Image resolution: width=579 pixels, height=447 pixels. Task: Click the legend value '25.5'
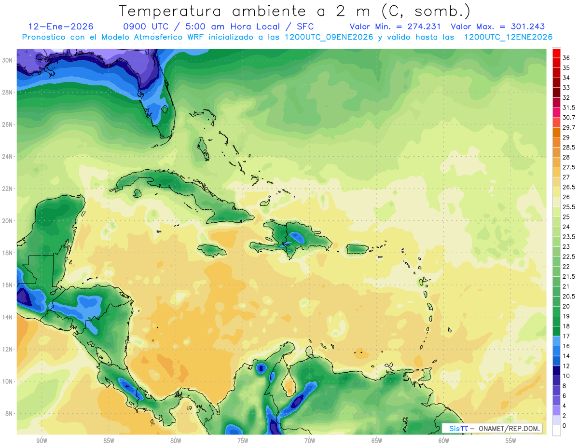(569, 207)
